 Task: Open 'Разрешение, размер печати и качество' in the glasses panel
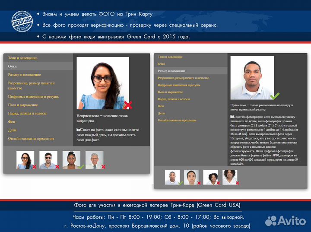point(32,86)
